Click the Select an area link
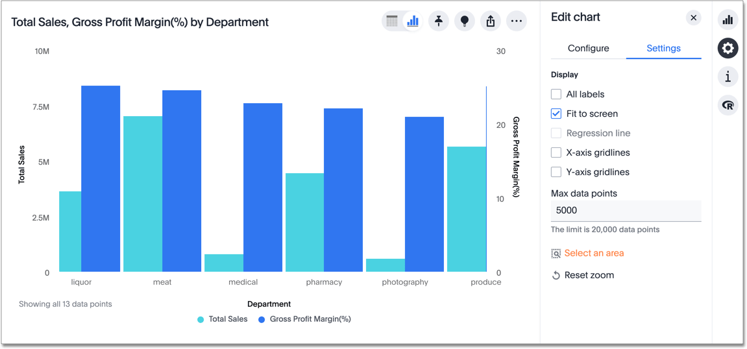 click(593, 253)
